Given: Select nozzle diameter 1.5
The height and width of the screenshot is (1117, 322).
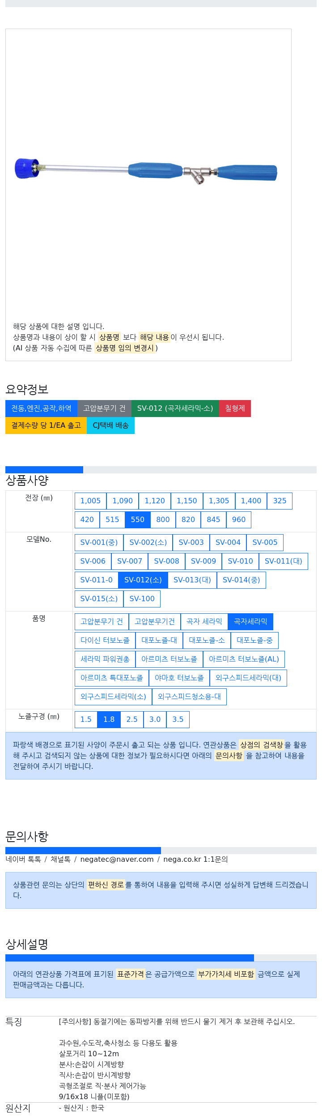Looking at the screenshot, I should 86,720.
